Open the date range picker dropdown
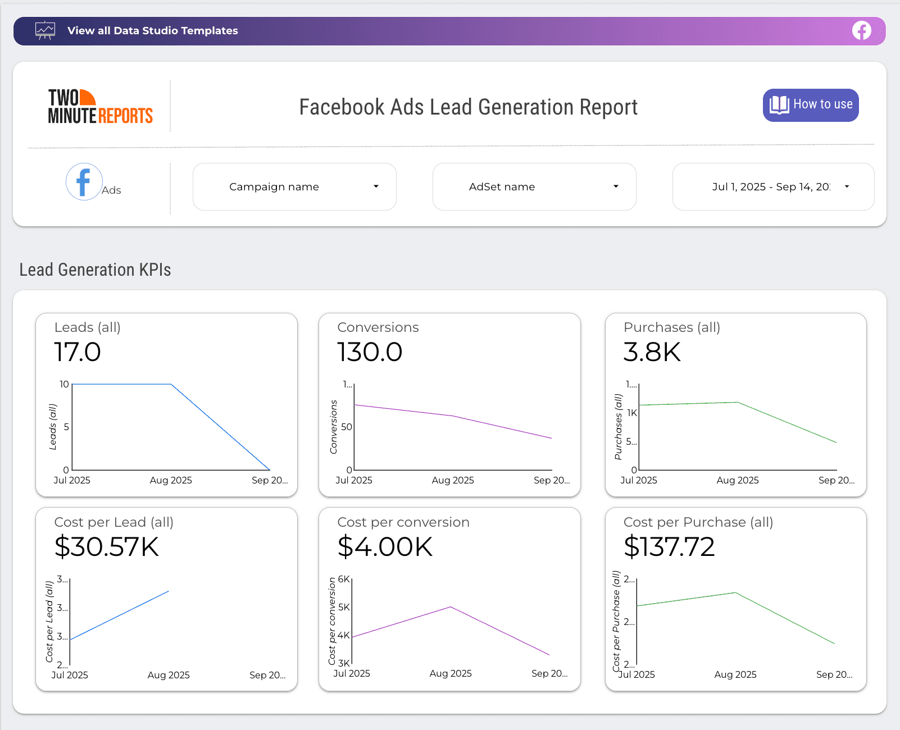Image resolution: width=900 pixels, height=730 pixels. coord(773,187)
